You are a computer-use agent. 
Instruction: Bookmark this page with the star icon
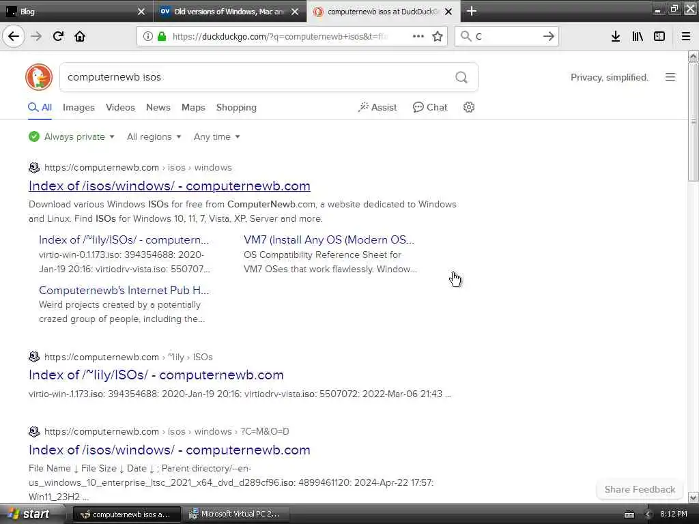(438, 36)
